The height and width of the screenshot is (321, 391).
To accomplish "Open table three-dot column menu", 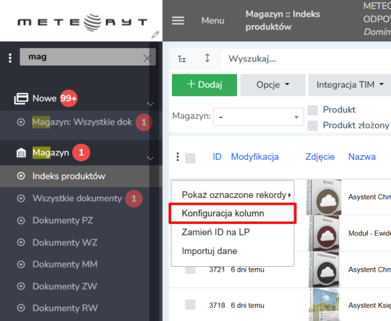I will [177, 157].
